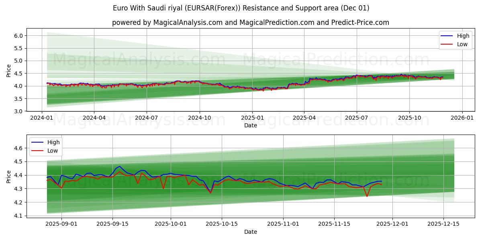Screen dimensions: 482x241
Task: Click the MagicalAnalysis watermark inside upper chart
Action: point(139,61)
